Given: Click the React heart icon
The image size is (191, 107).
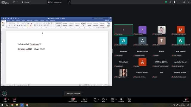Looking at the screenshot, I should click(x=104, y=99).
